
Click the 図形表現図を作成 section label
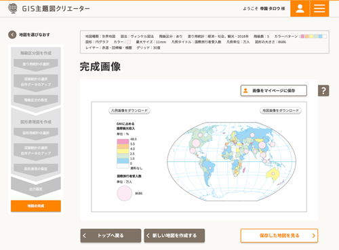coord(36,122)
